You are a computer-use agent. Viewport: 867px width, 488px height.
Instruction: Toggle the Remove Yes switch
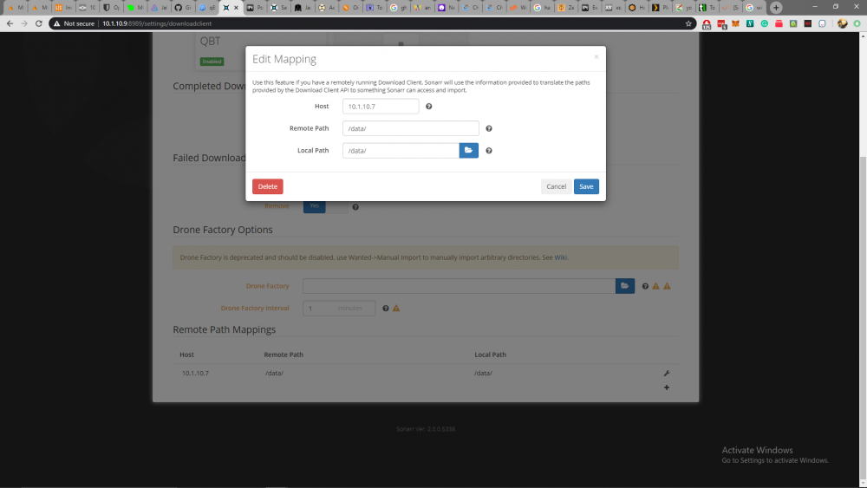point(325,206)
